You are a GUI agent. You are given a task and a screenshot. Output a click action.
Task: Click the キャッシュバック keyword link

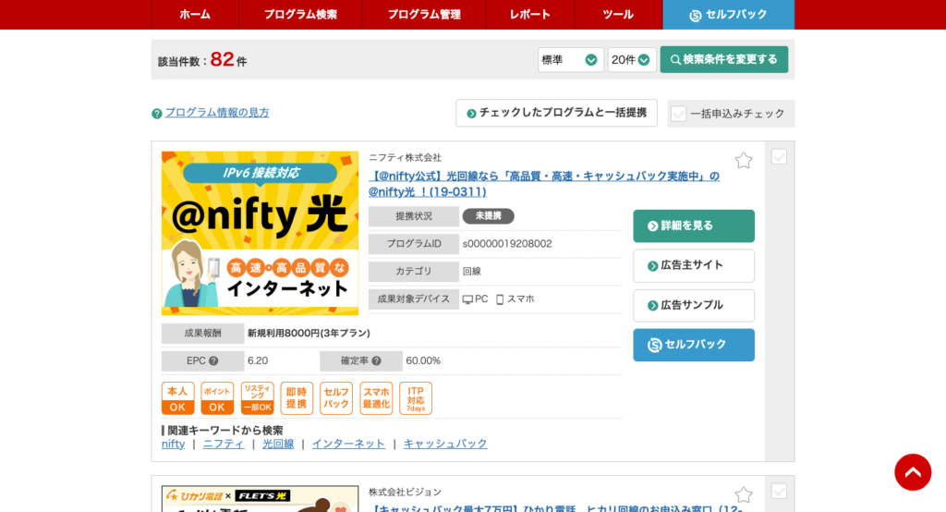pos(445,444)
